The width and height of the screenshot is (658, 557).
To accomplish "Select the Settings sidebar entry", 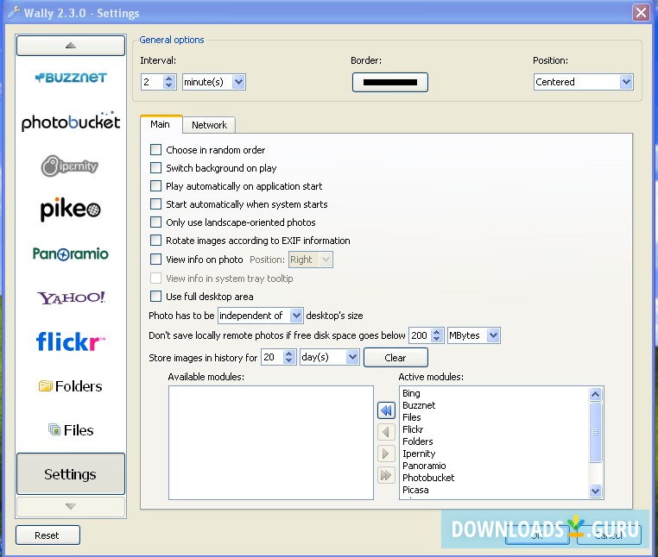I will coord(71,474).
